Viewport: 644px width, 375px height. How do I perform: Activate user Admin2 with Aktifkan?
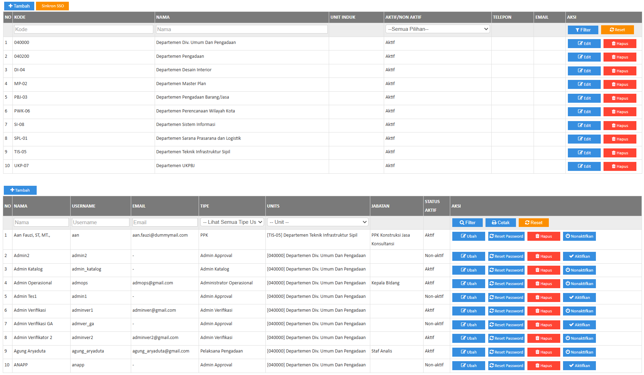pos(579,256)
